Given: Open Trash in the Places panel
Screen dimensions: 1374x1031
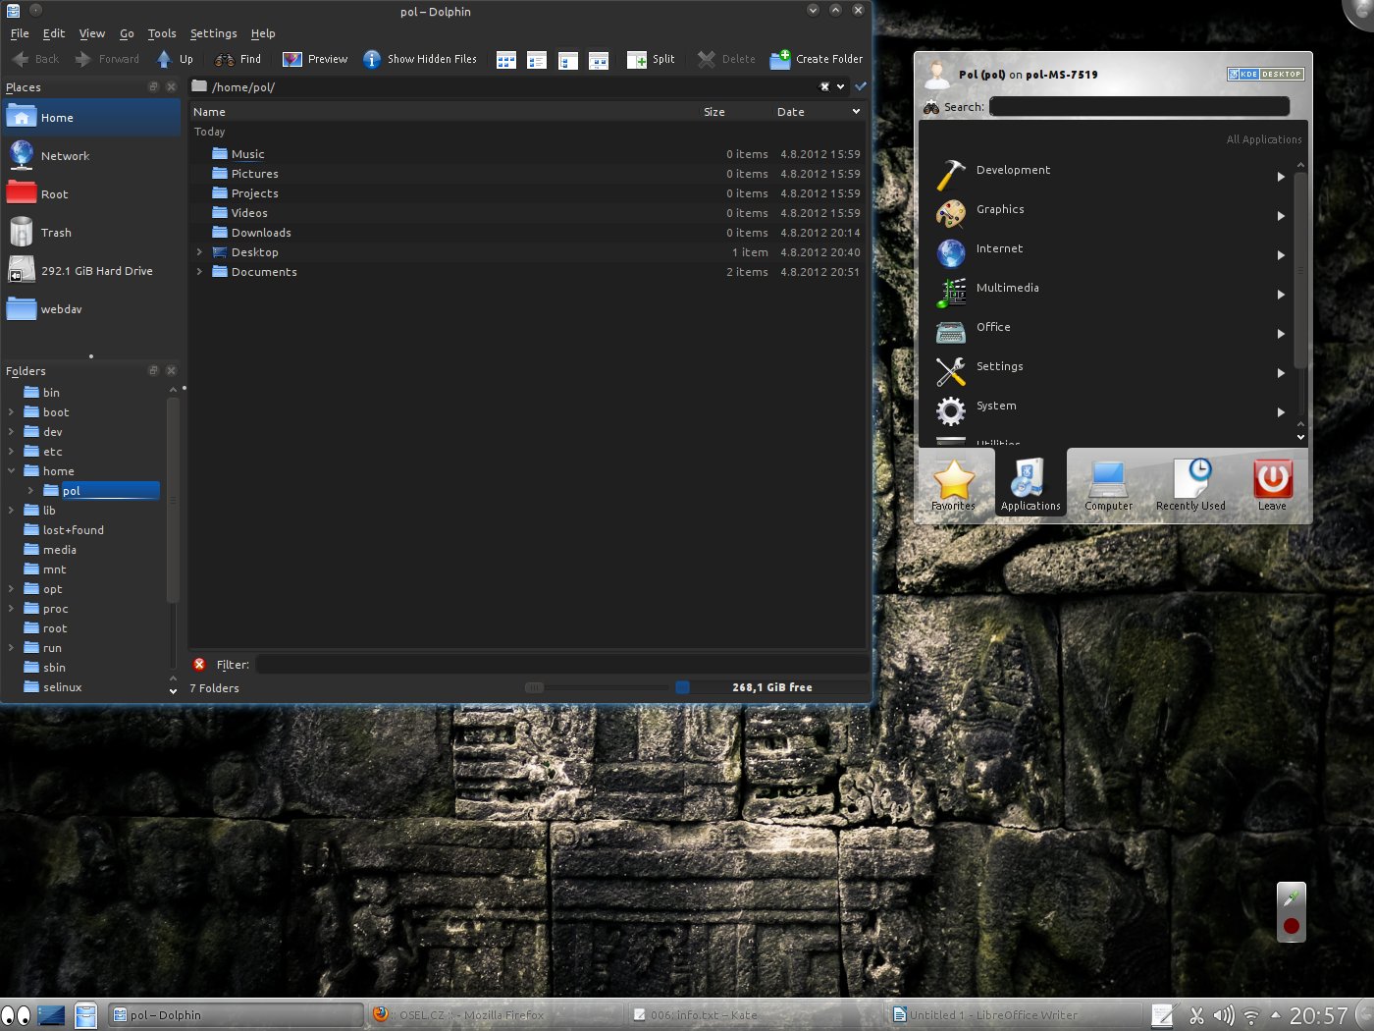Looking at the screenshot, I should [x=56, y=233].
